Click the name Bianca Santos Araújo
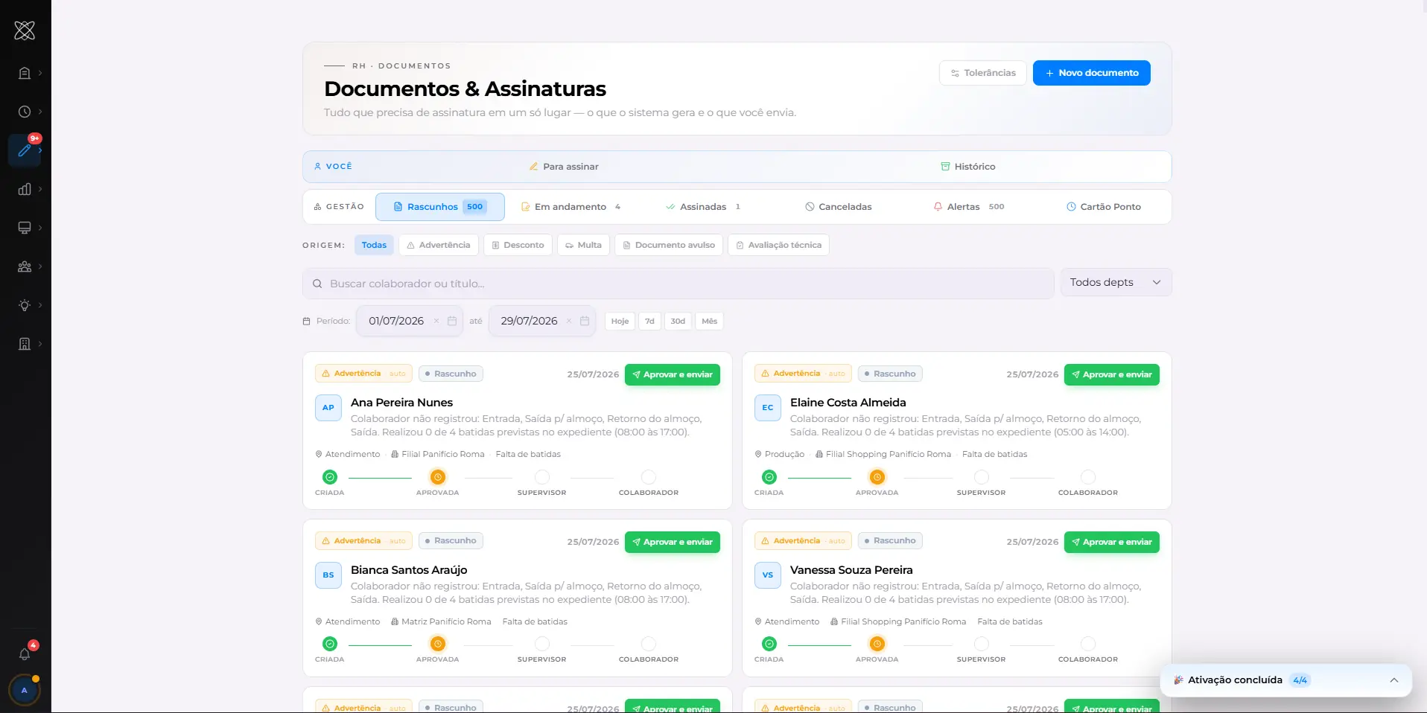1427x713 pixels. click(x=409, y=570)
